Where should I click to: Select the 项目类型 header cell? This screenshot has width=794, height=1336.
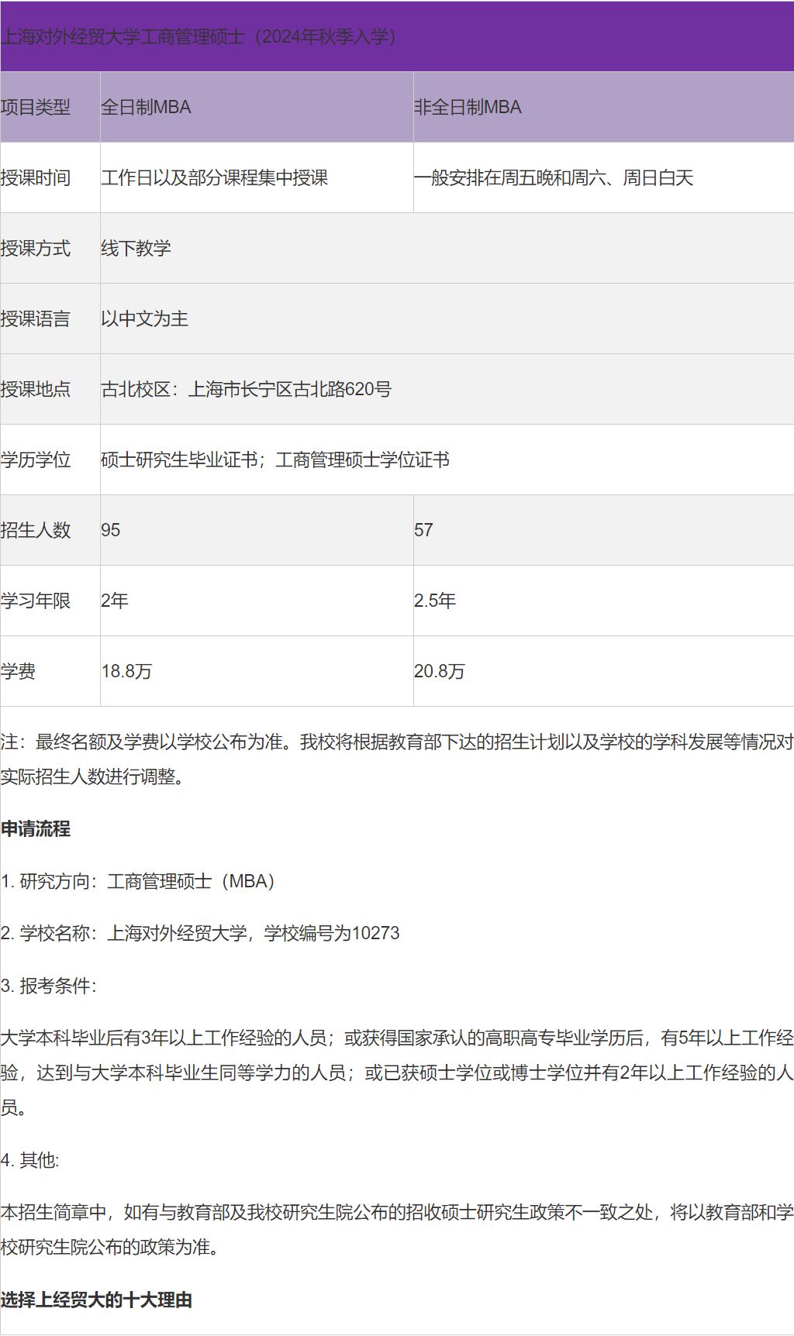pos(50,107)
